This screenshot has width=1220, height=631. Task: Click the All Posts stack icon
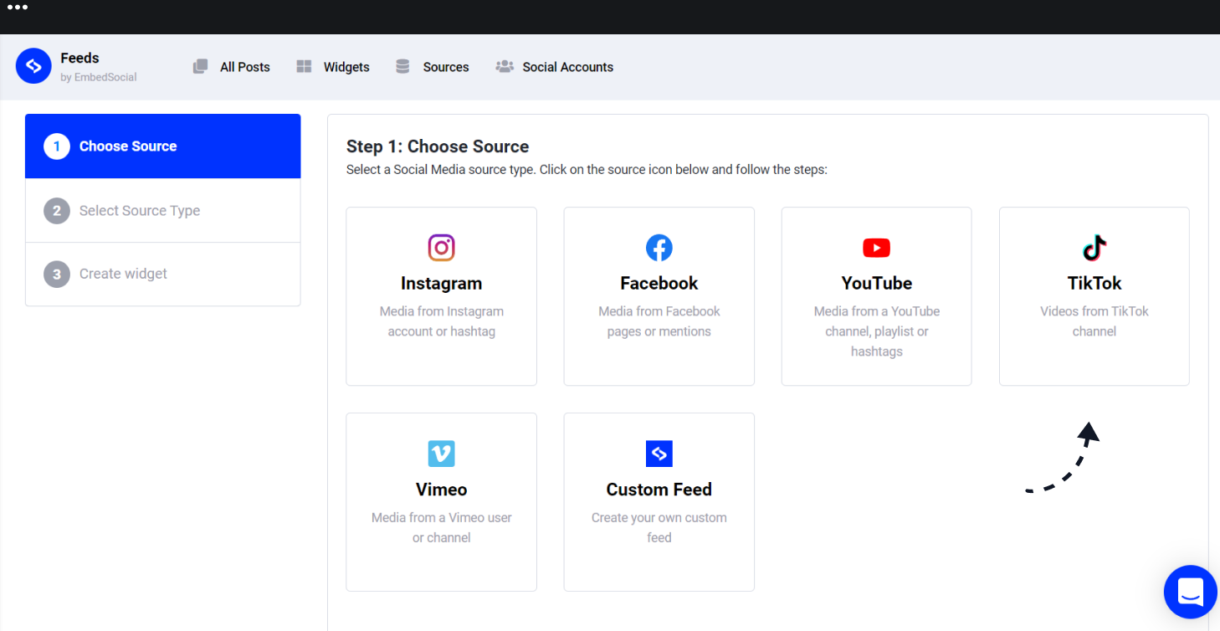(200, 66)
